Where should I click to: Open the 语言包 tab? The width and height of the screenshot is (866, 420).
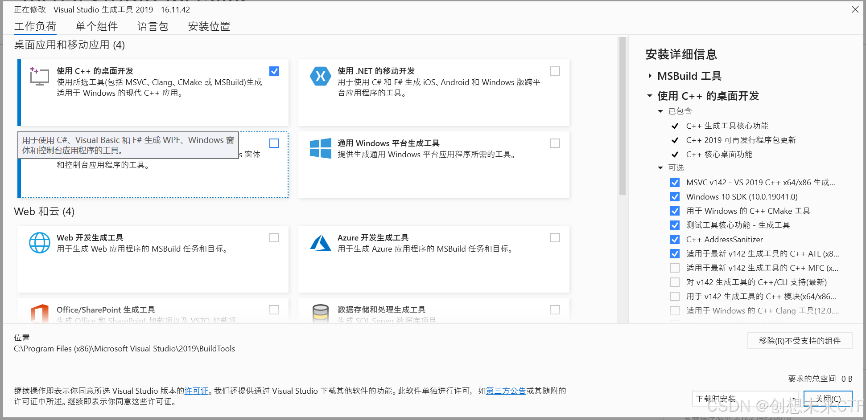(x=153, y=26)
